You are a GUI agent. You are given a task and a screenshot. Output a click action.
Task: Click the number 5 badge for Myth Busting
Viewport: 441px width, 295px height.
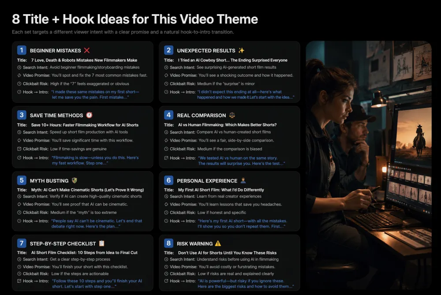(22, 180)
